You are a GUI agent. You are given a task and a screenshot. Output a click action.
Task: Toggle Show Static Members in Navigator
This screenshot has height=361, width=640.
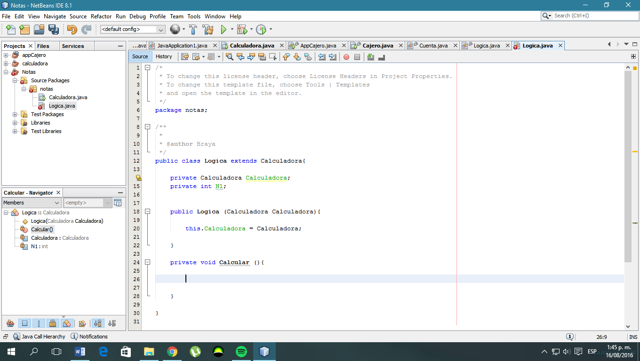[39, 323]
